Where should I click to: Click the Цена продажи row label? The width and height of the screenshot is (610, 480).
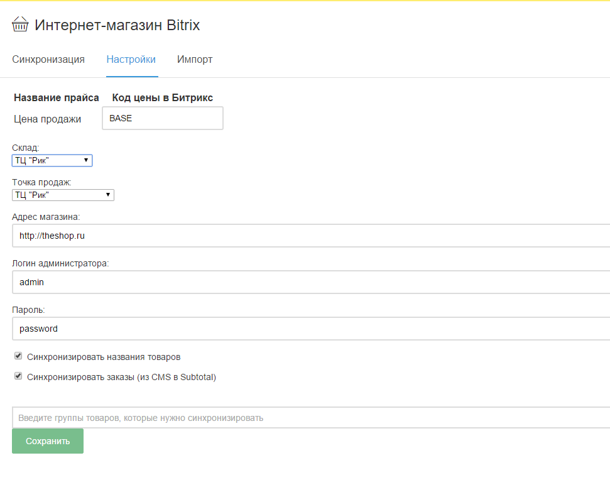(48, 119)
